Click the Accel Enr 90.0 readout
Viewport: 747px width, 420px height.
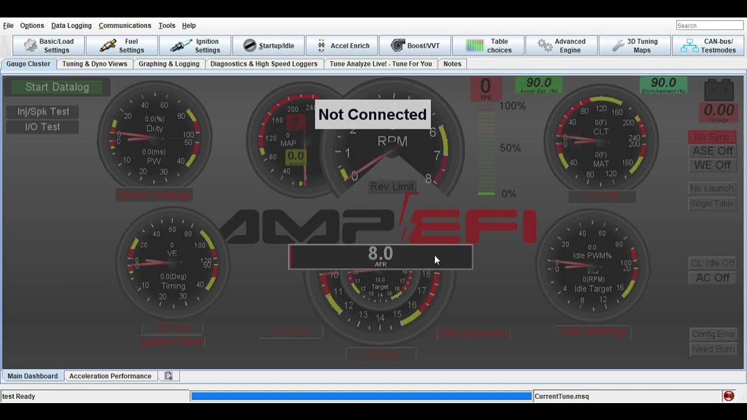click(x=539, y=85)
